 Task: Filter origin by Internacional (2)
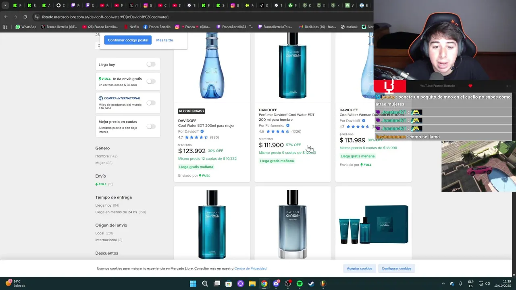pos(109,240)
